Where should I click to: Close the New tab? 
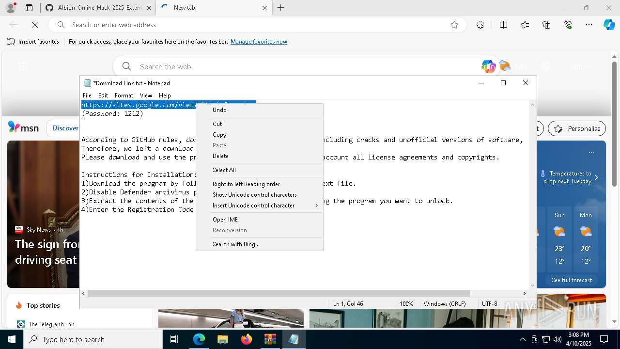264,8
